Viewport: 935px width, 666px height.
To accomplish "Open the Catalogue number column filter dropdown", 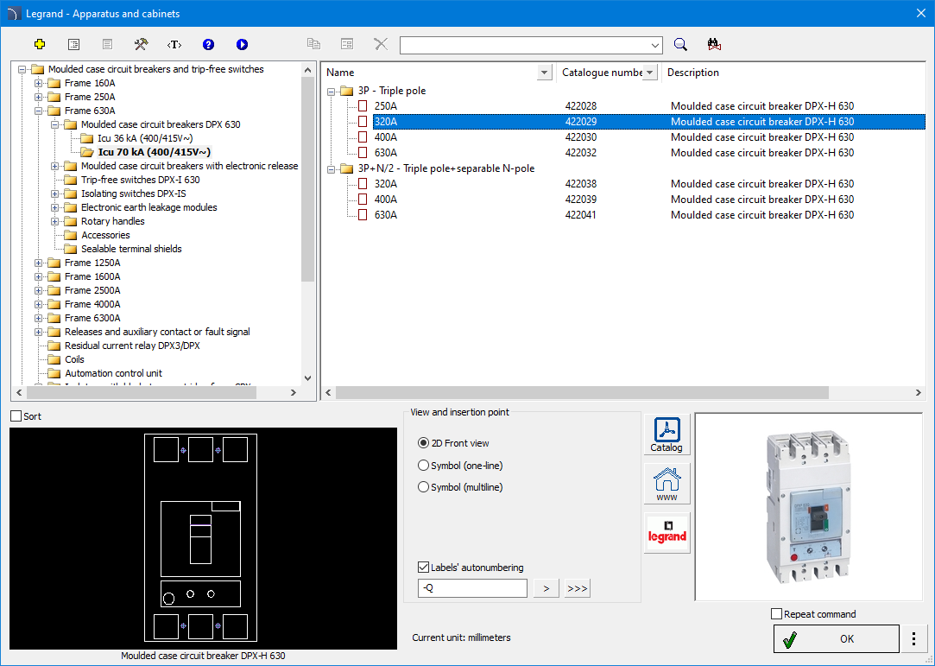I will tap(650, 73).
